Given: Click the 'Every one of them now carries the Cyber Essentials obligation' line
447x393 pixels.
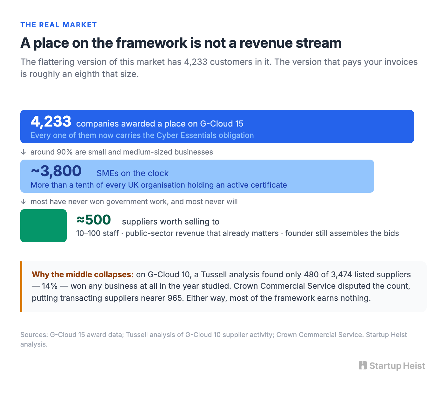Looking at the screenshot, I should pos(142,135).
